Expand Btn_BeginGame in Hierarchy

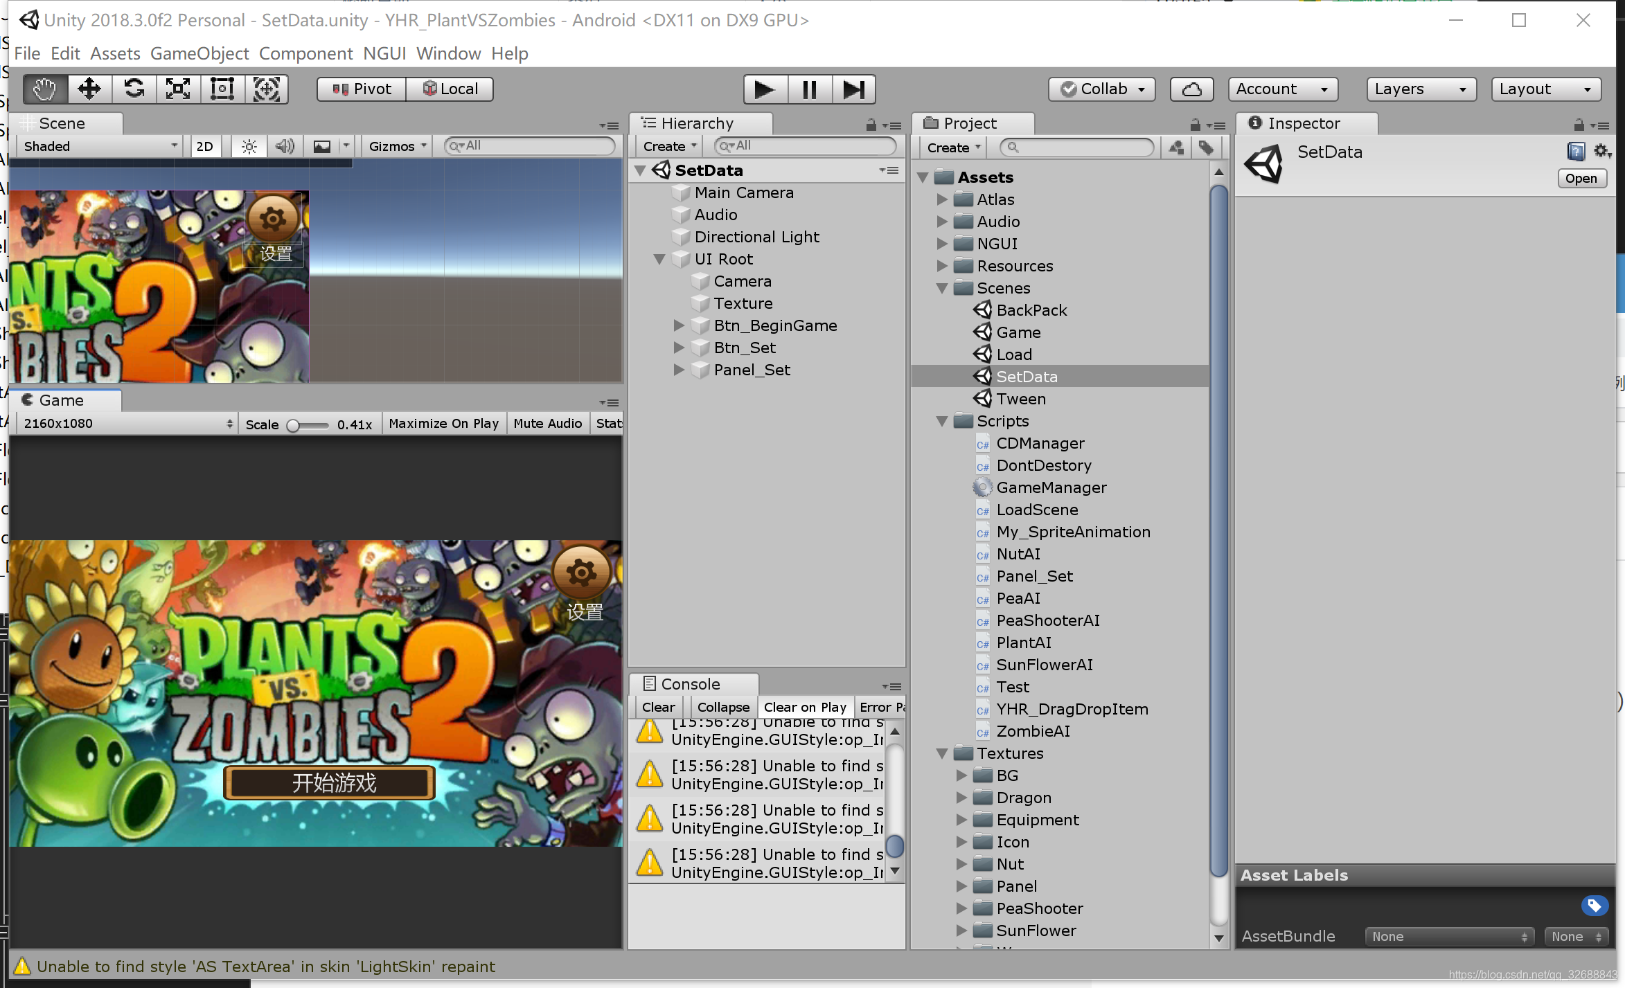pyautogui.click(x=679, y=325)
